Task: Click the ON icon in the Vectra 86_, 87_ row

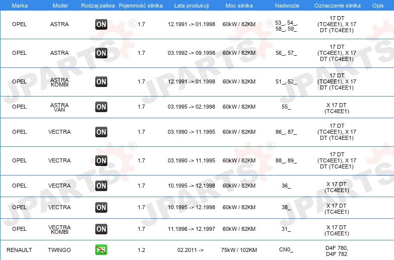Action: click(101, 132)
